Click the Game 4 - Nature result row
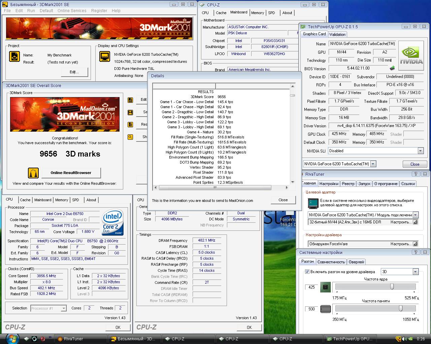Image resolution: width=431 pixels, height=344 pixels. (x=221, y=132)
